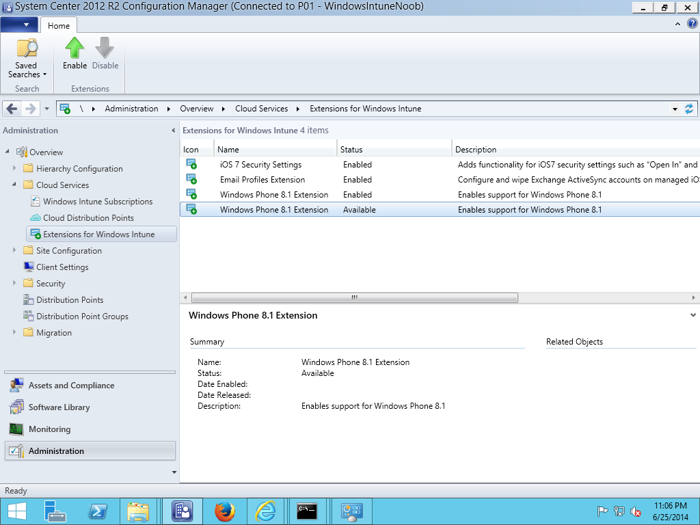Image resolution: width=700 pixels, height=525 pixels.
Task: Select the Home ribbon tab
Action: 59,25
